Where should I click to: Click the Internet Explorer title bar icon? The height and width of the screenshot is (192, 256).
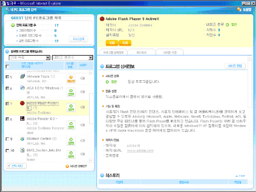[3, 3]
